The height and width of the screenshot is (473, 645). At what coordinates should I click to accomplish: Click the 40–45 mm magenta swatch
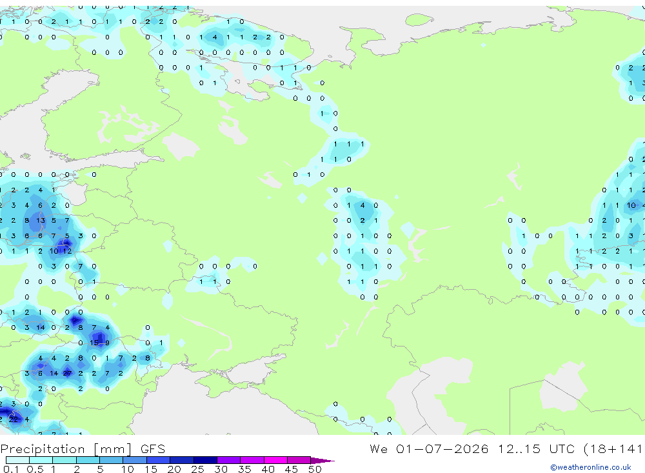tap(275, 460)
